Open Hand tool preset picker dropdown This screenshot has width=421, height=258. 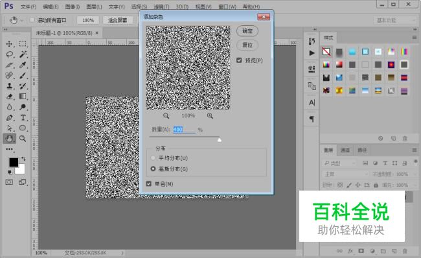21,20
